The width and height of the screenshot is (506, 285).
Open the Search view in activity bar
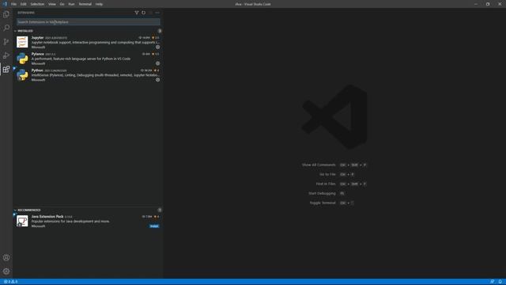pyautogui.click(x=6, y=28)
